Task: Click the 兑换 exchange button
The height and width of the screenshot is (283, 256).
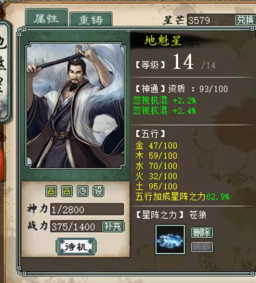Action: coord(245,20)
